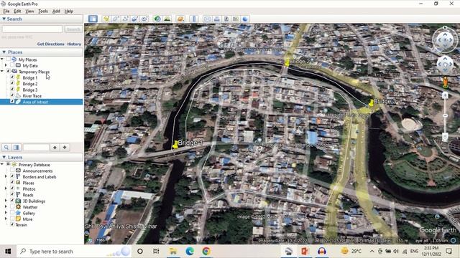
Task: Select the Add Placemark pushpin tool
Action: [x=106, y=19]
